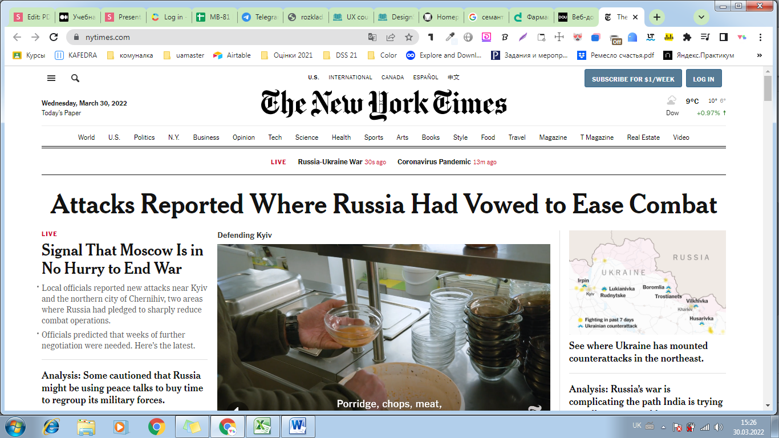Click the Defending Kyiv video thumbnail
This screenshot has width=779, height=438.
(383, 327)
